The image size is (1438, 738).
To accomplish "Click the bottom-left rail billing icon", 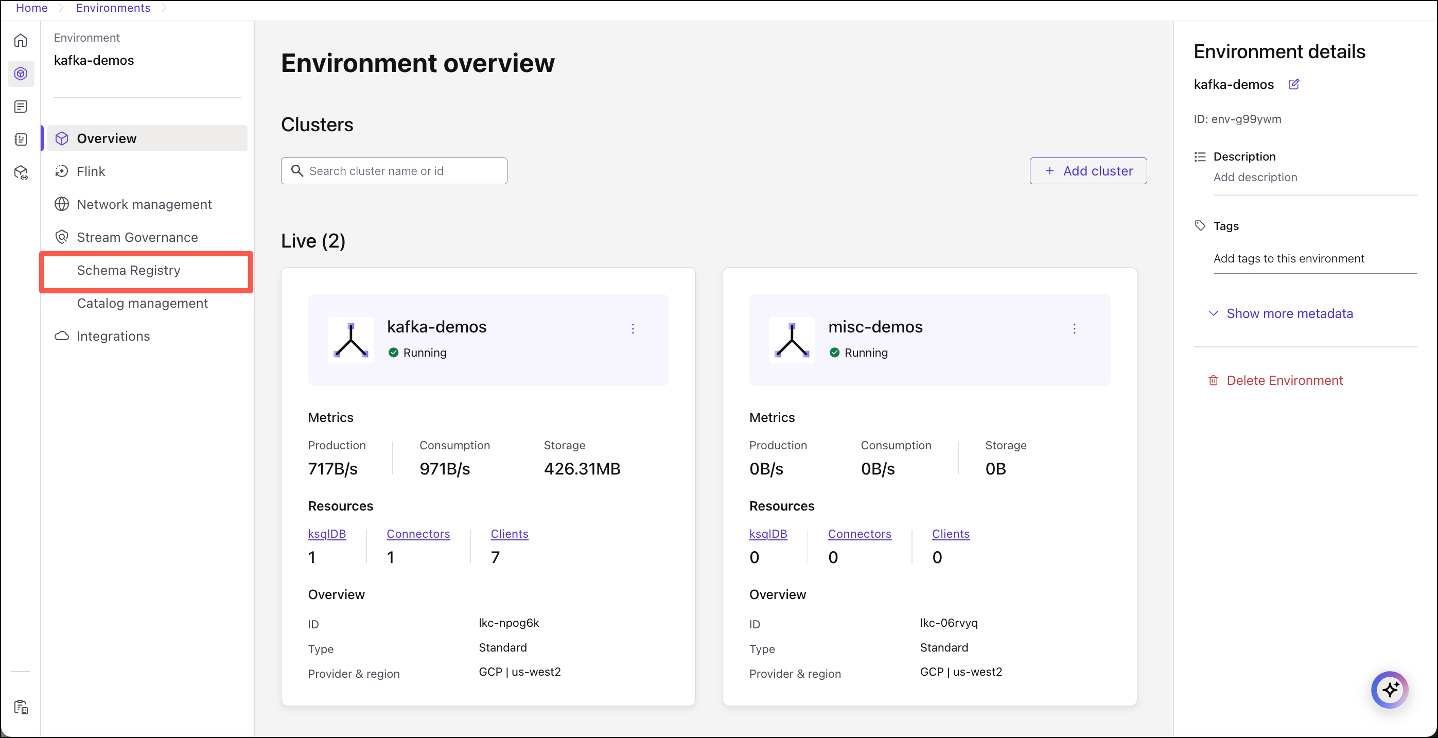I will click(21, 707).
